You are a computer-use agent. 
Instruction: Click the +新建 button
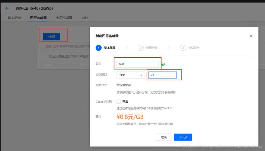click(x=51, y=37)
